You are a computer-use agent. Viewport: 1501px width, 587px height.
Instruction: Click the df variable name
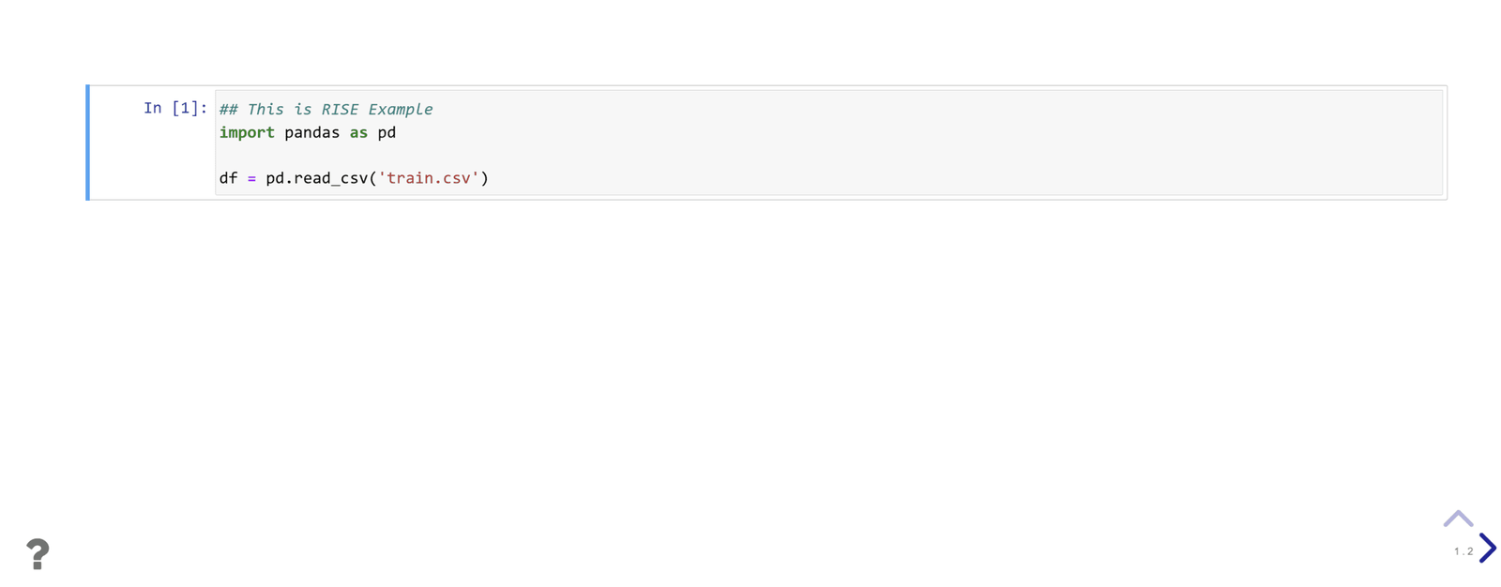[228, 178]
